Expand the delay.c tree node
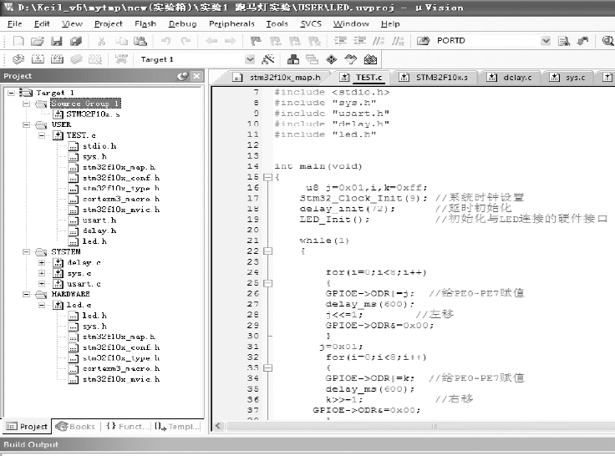 click(x=42, y=262)
